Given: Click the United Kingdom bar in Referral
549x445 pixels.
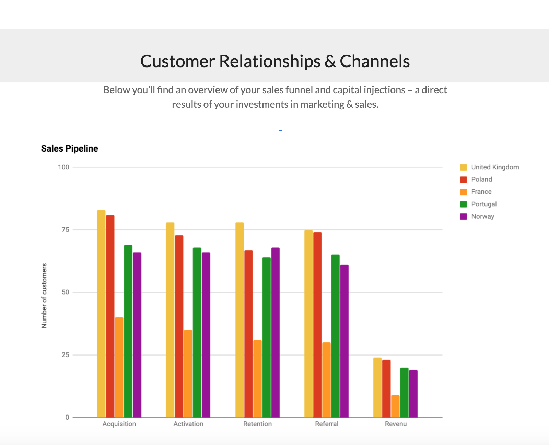Looking at the screenshot, I should pos(308,324).
